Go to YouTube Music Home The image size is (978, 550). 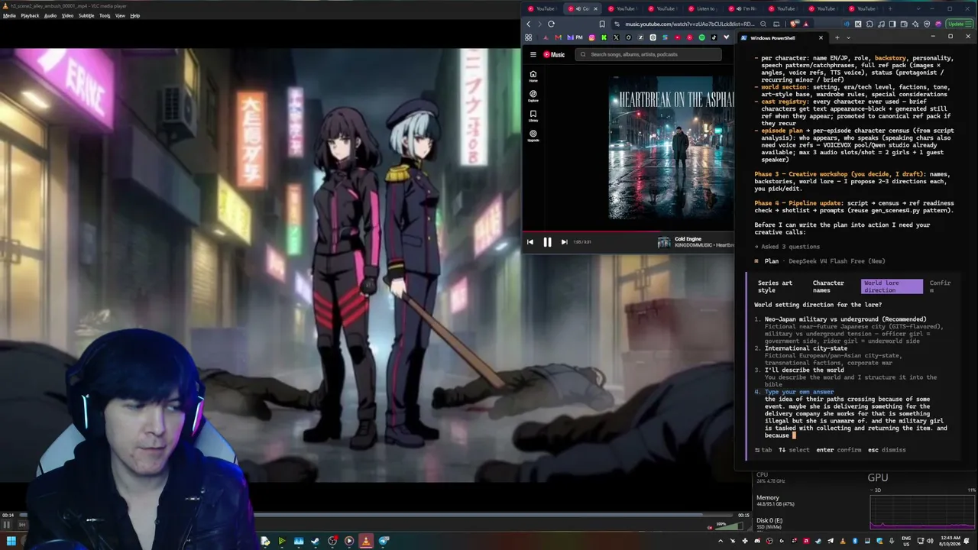coord(533,76)
